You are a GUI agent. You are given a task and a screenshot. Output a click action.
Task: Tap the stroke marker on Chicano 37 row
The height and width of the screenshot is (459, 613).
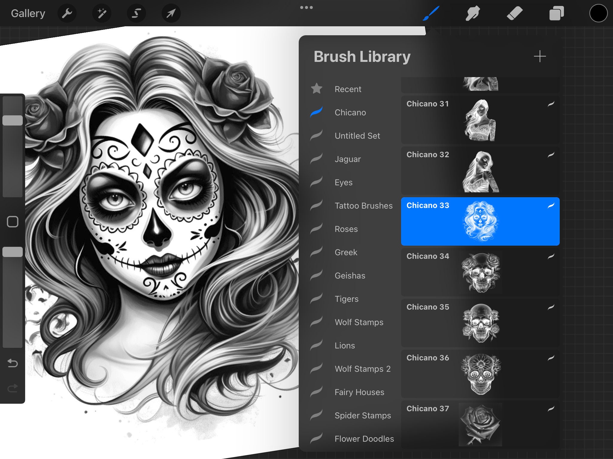[x=551, y=409]
